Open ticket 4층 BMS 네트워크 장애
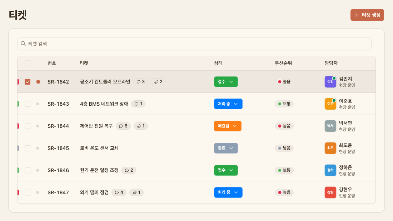Image resolution: width=393 pixels, height=221 pixels. (x=104, y=104)
